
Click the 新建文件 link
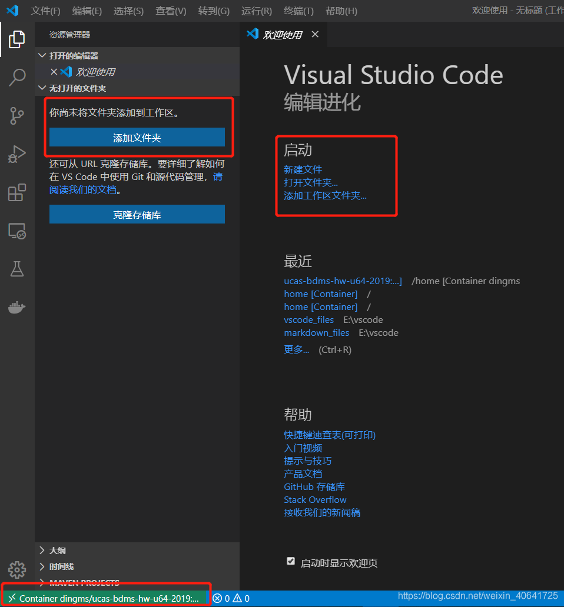coord(303,169)
